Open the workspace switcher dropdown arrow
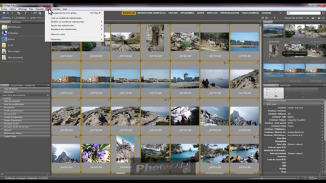The width and height of the screenshot is (326, 183). pyautogui.click(x=280, y=13)
